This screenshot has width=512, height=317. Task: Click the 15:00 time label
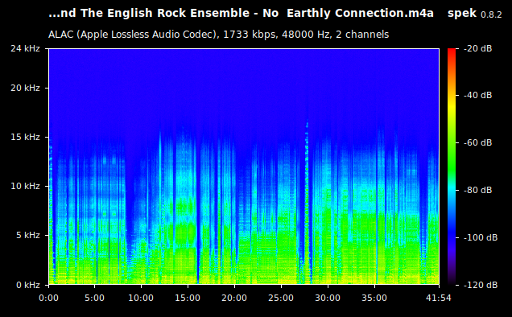tap(188, 298)
